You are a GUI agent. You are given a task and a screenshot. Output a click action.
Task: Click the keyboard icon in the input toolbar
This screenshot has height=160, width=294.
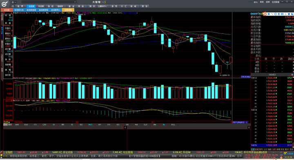tap(282, 14)
